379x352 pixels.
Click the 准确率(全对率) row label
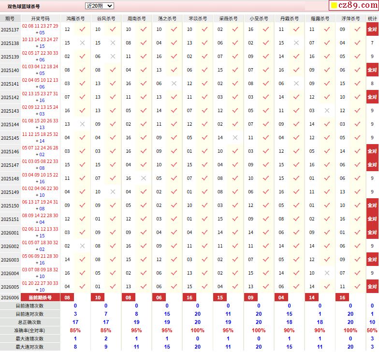(x=29, y=331)
